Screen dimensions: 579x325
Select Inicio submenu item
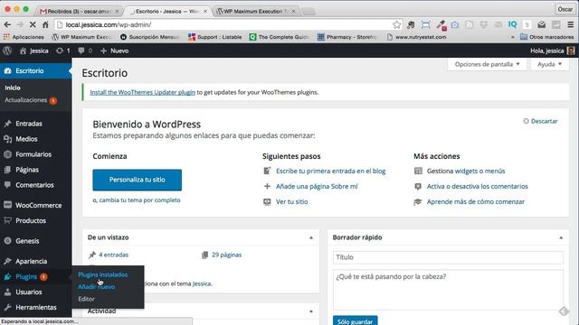tap(13, 88)
